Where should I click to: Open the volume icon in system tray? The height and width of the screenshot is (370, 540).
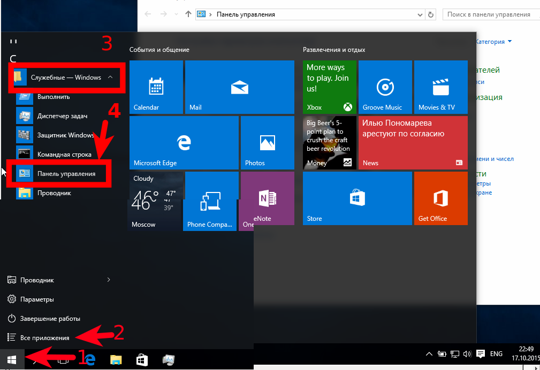467,354
